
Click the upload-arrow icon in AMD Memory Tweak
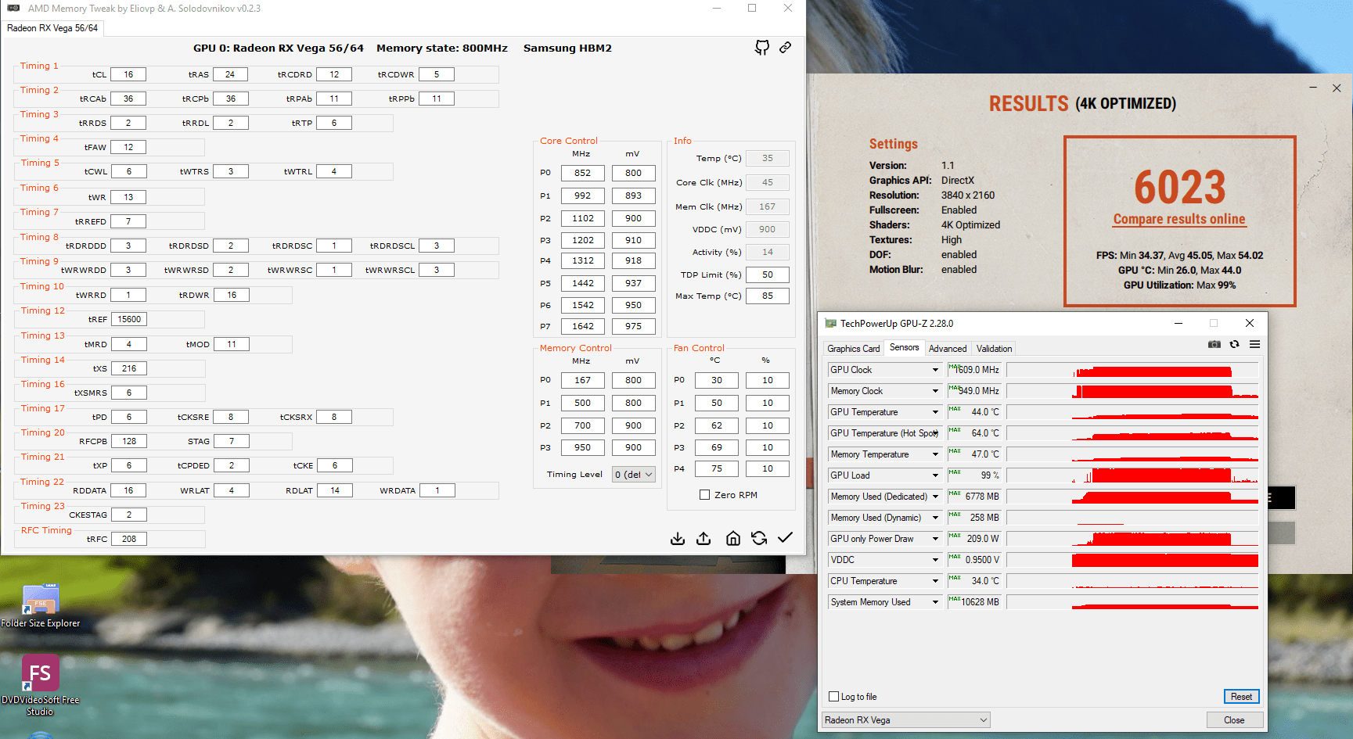pos(703,538)
